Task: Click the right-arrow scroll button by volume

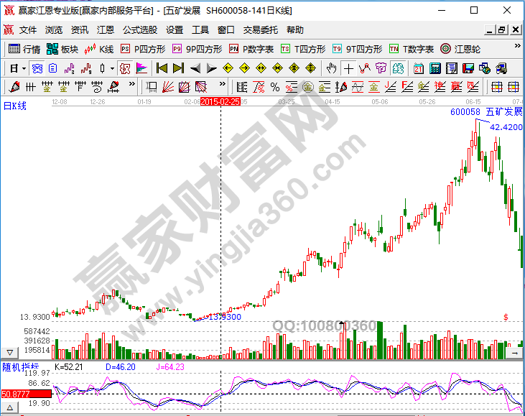Action: 514,353
